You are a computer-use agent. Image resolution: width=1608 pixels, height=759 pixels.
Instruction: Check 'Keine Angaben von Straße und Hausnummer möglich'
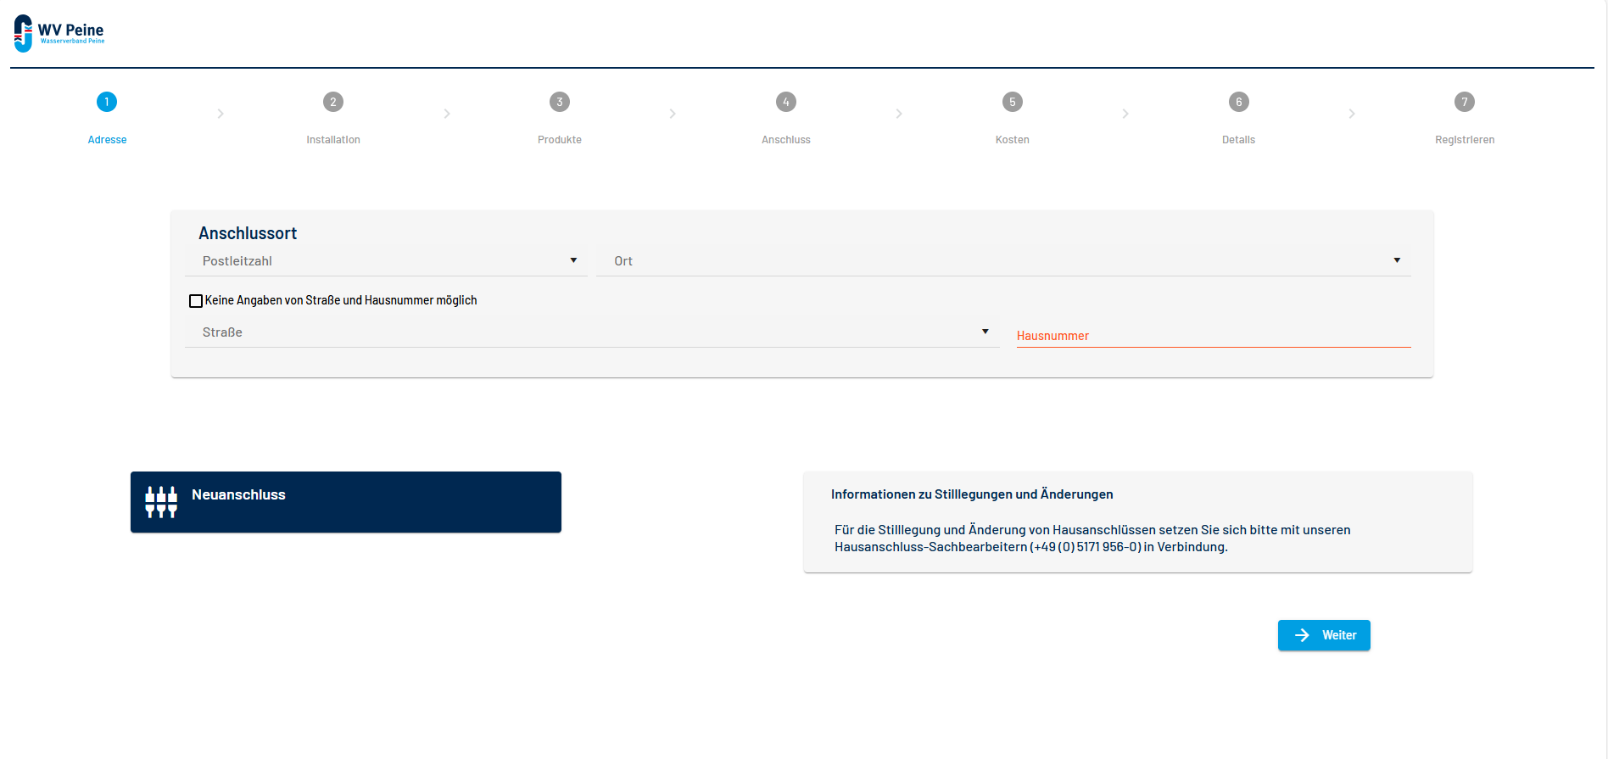click(x=196, y=301)
